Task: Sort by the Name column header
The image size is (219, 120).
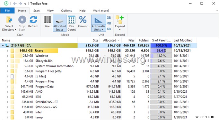Action: (39, 40)
